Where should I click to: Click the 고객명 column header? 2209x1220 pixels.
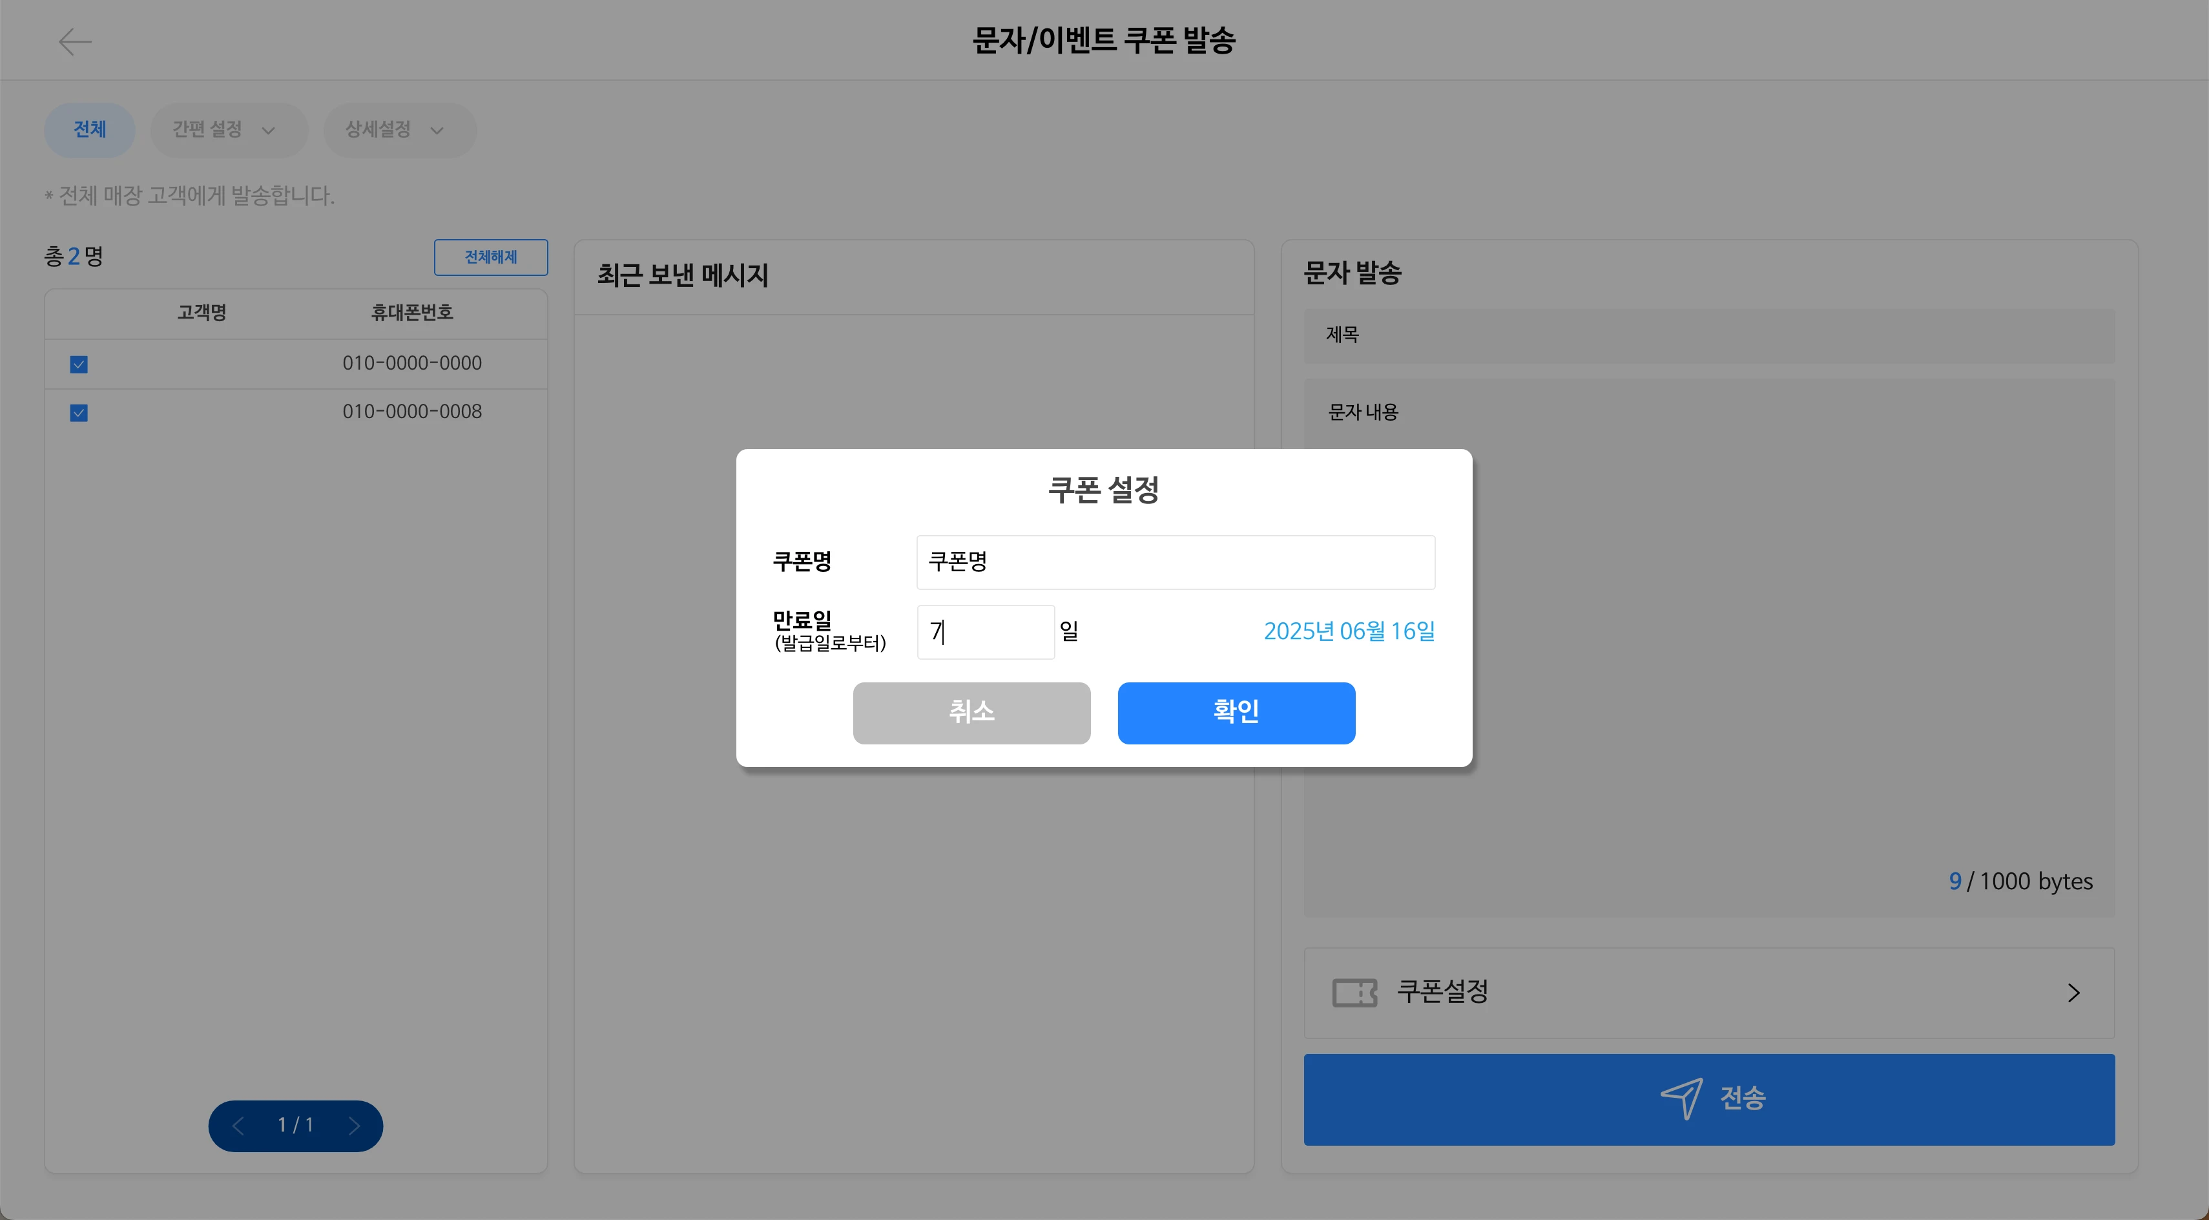point(202,312)
